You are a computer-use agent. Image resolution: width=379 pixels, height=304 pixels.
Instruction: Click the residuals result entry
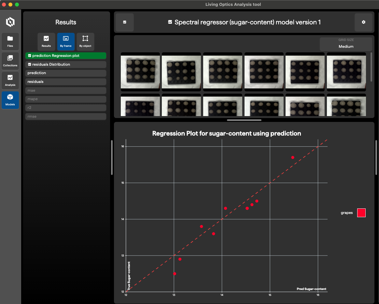click(66, 82)
